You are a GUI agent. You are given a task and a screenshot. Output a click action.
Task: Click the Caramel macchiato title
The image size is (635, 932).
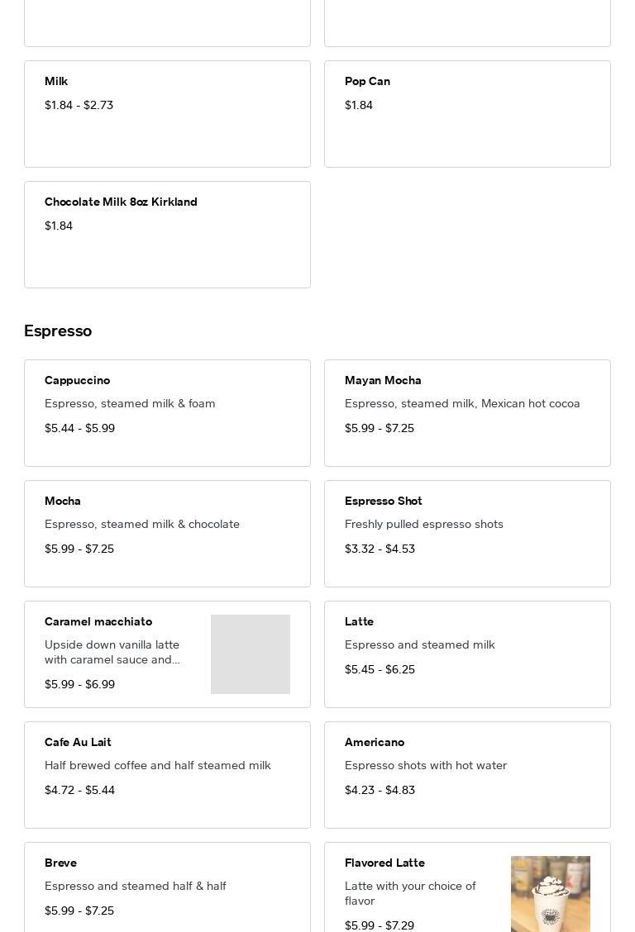point(98,621)
